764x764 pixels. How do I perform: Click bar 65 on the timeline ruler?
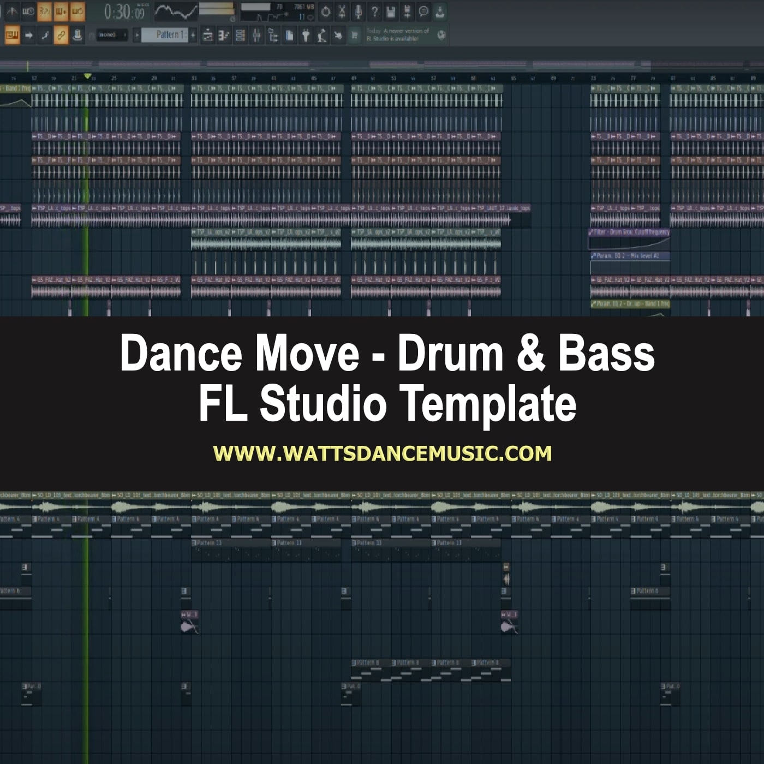point(514,79)
